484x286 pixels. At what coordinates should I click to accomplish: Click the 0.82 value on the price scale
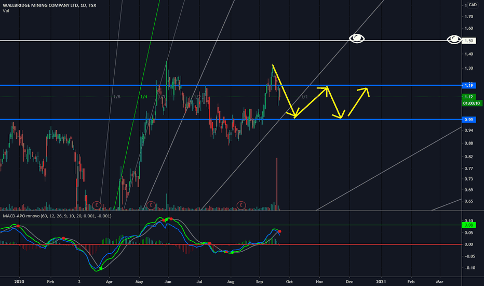tap(468, 157)
